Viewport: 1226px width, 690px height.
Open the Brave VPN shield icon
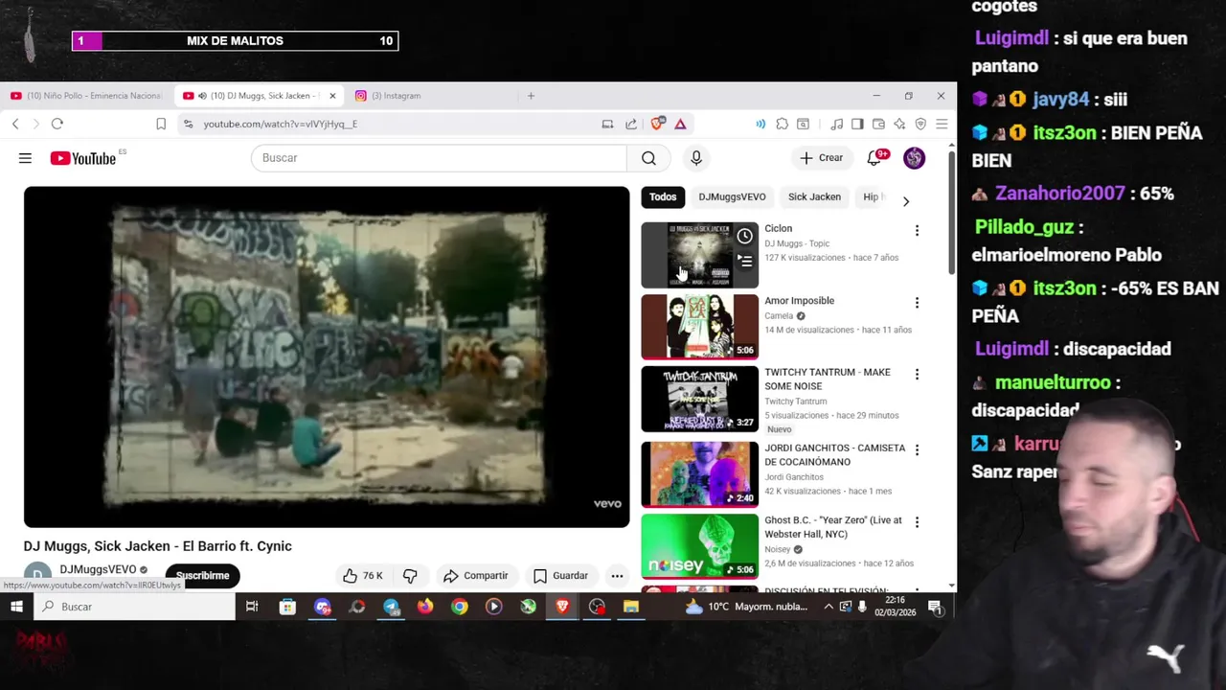(920, 124)
